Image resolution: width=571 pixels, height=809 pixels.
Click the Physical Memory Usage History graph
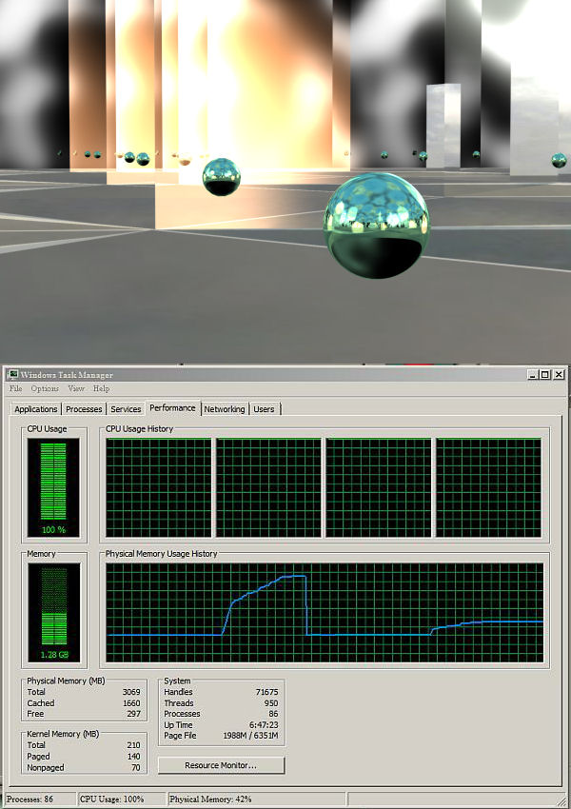325,612
